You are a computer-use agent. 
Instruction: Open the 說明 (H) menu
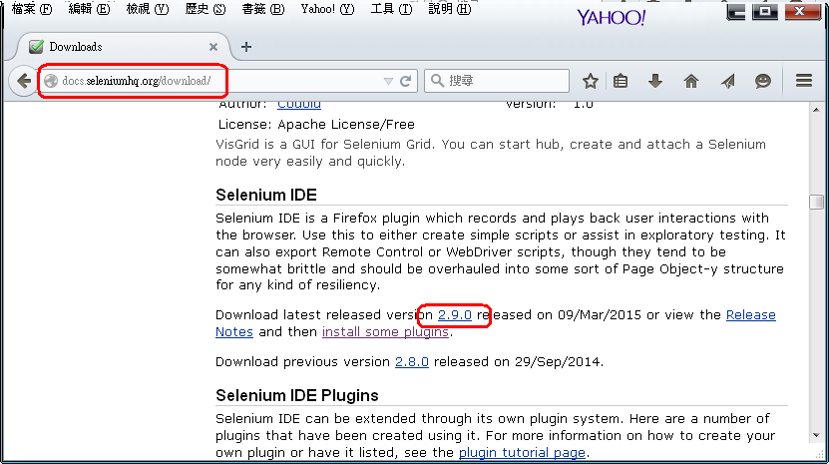(449, 8)
